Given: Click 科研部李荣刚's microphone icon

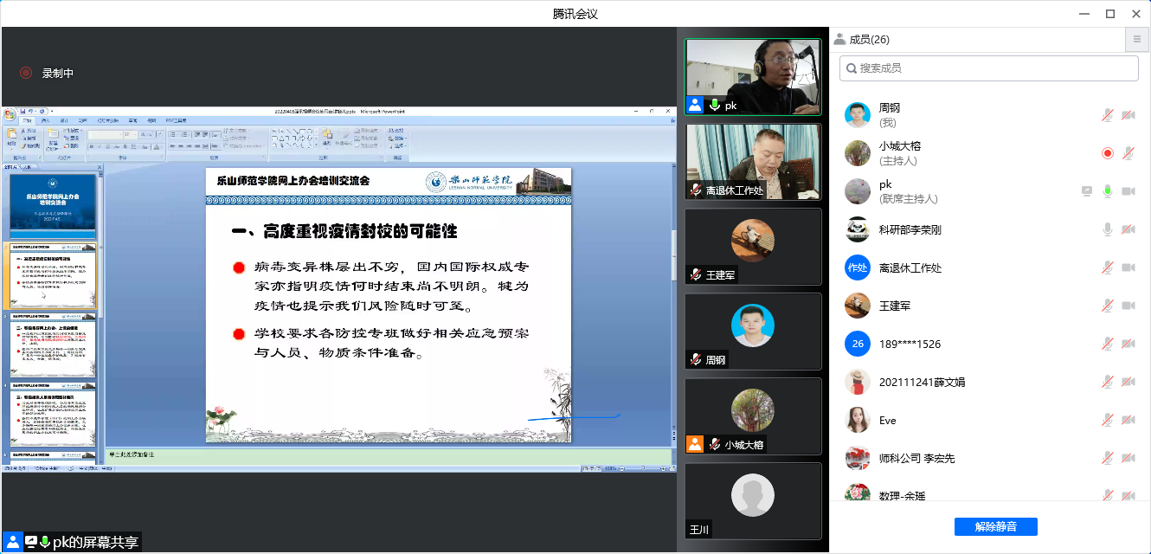Looking at the screenshot, I should (1107, 229).
